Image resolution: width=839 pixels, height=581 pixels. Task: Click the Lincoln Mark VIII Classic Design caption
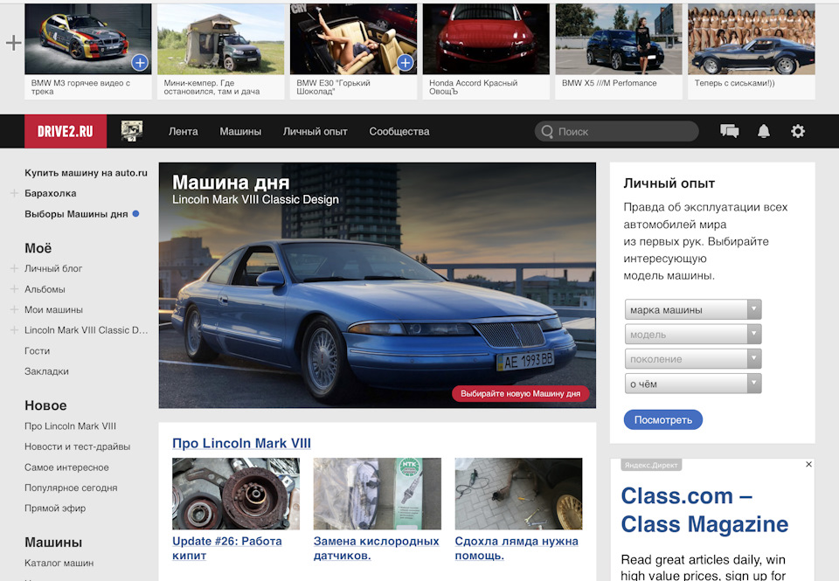coord(255,199)
